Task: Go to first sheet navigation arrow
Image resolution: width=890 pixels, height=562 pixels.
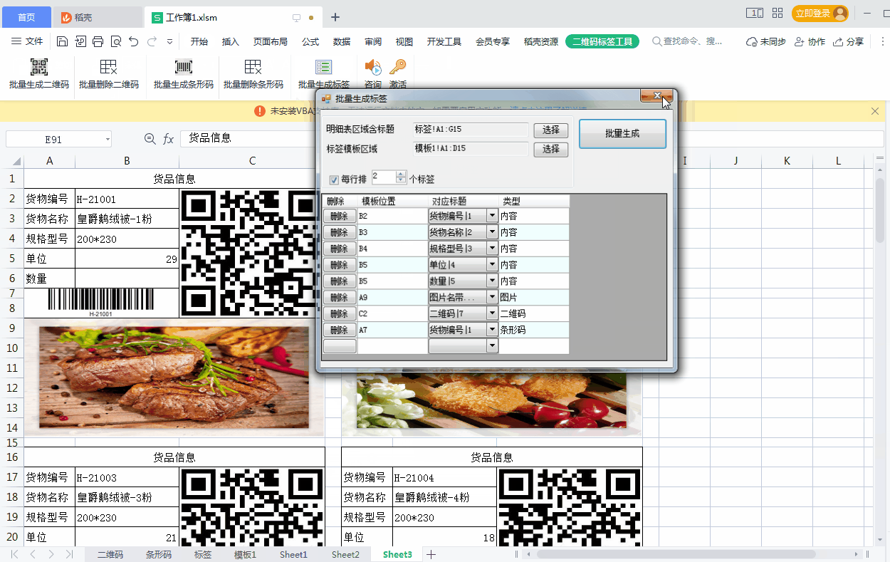Action: pos(14,554)
